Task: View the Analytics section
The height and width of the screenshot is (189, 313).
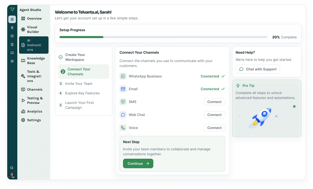Action: [x=34, y=111]
